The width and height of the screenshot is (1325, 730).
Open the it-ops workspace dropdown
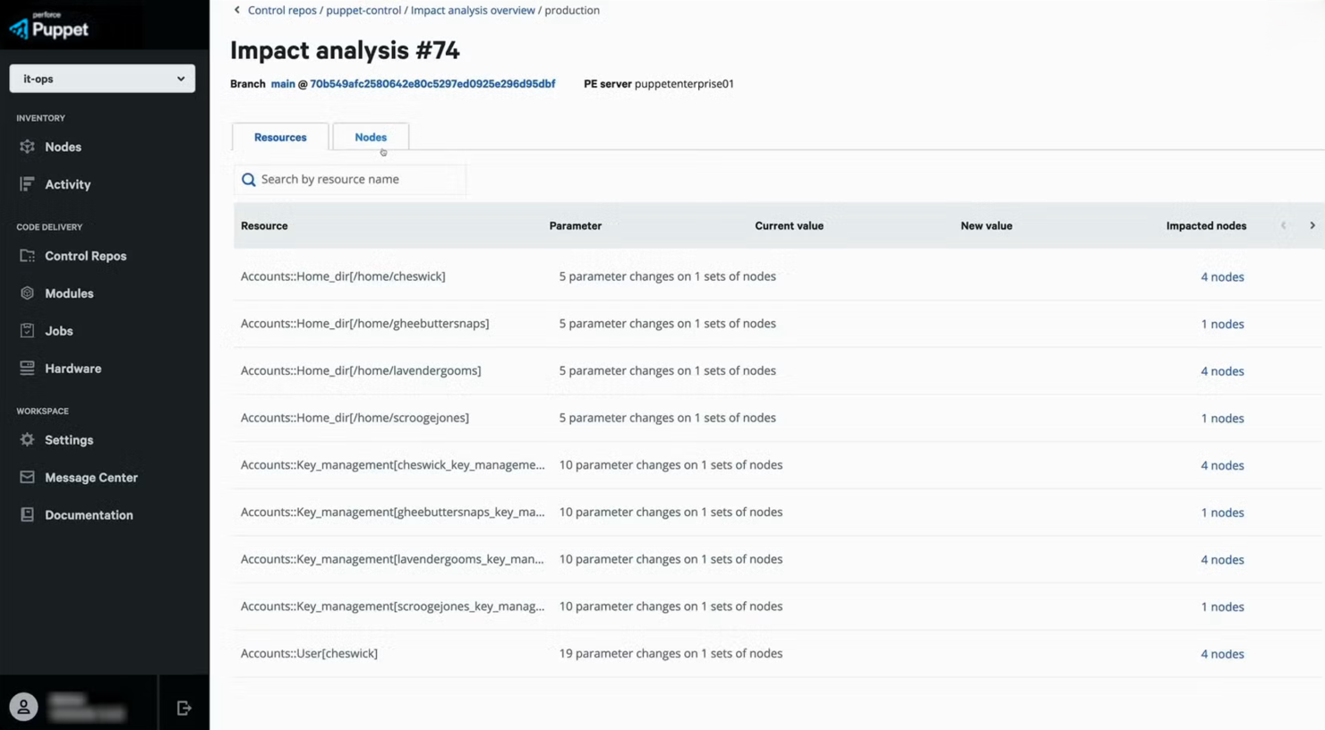(101, 78)
